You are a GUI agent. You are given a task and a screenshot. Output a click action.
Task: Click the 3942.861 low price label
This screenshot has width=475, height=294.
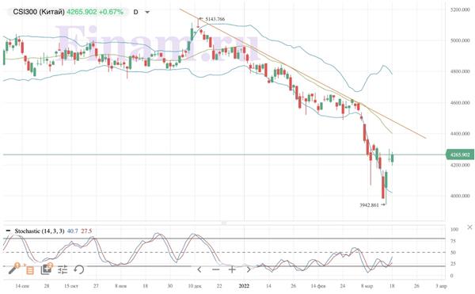(369, 205)
